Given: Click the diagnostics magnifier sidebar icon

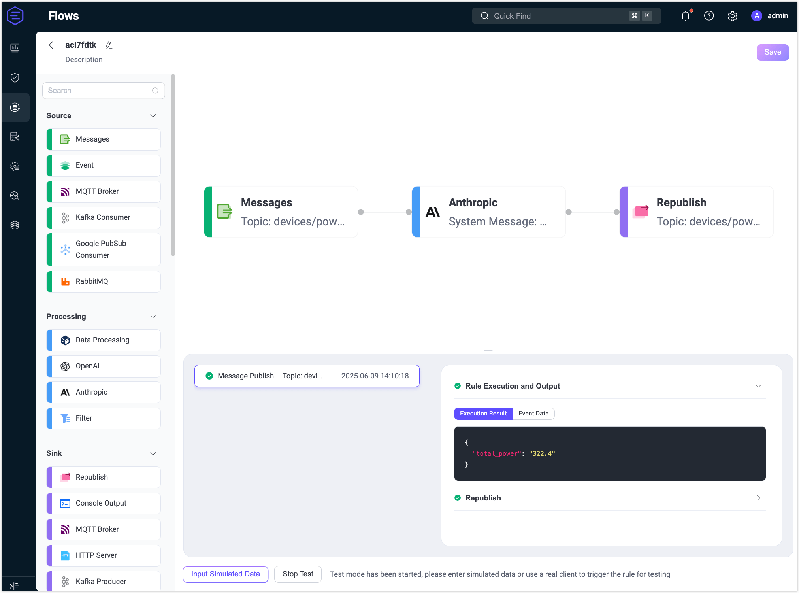Looking at the screenshot, I should pyautogui.click(x=15, y=196).
